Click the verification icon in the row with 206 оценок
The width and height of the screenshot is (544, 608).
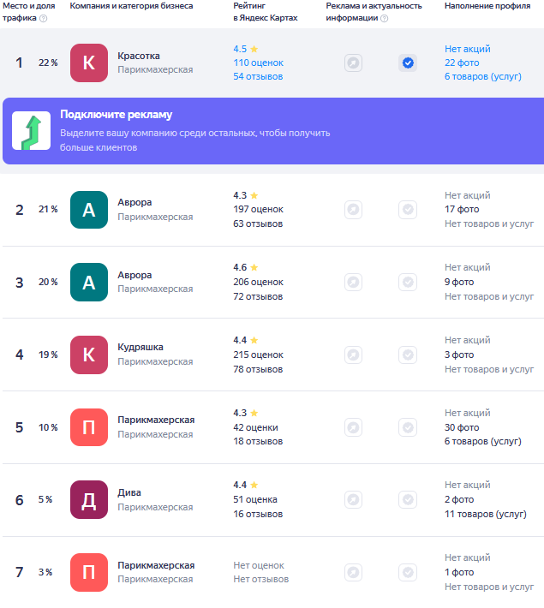[408, 282]
